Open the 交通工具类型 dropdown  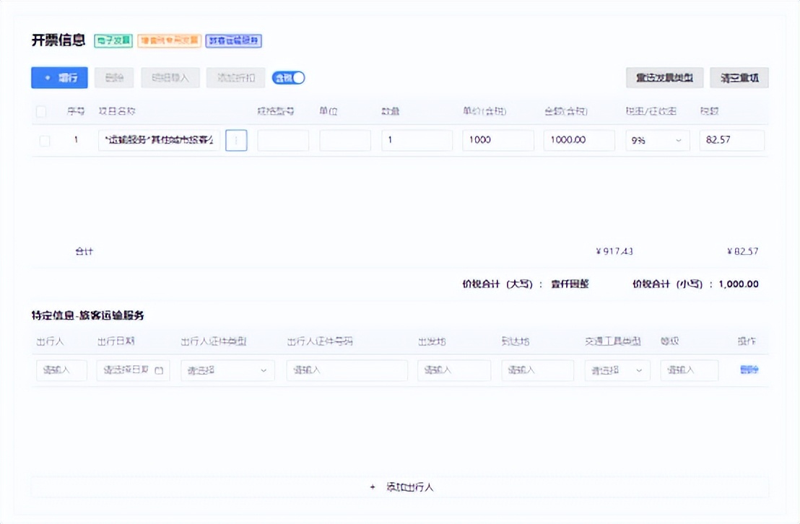[x=617, y=370]
